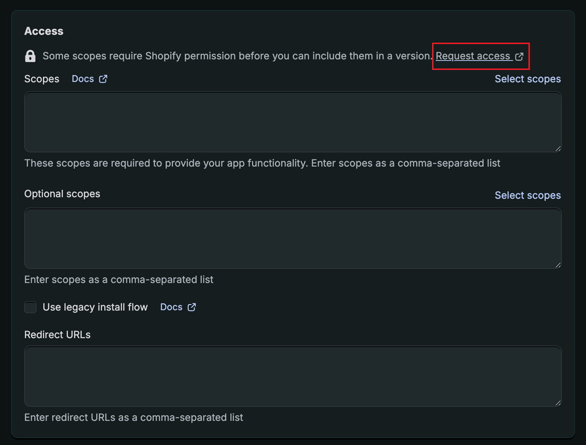
Task: Click external-link icon beside the Scopes Docs link
Action: tap(103, 79)
